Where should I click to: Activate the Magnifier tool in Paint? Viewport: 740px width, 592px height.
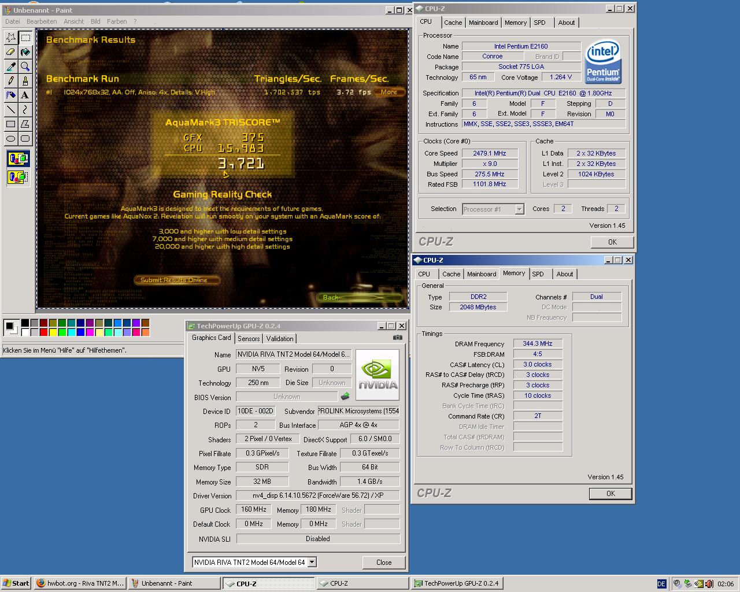pos(25,66)
